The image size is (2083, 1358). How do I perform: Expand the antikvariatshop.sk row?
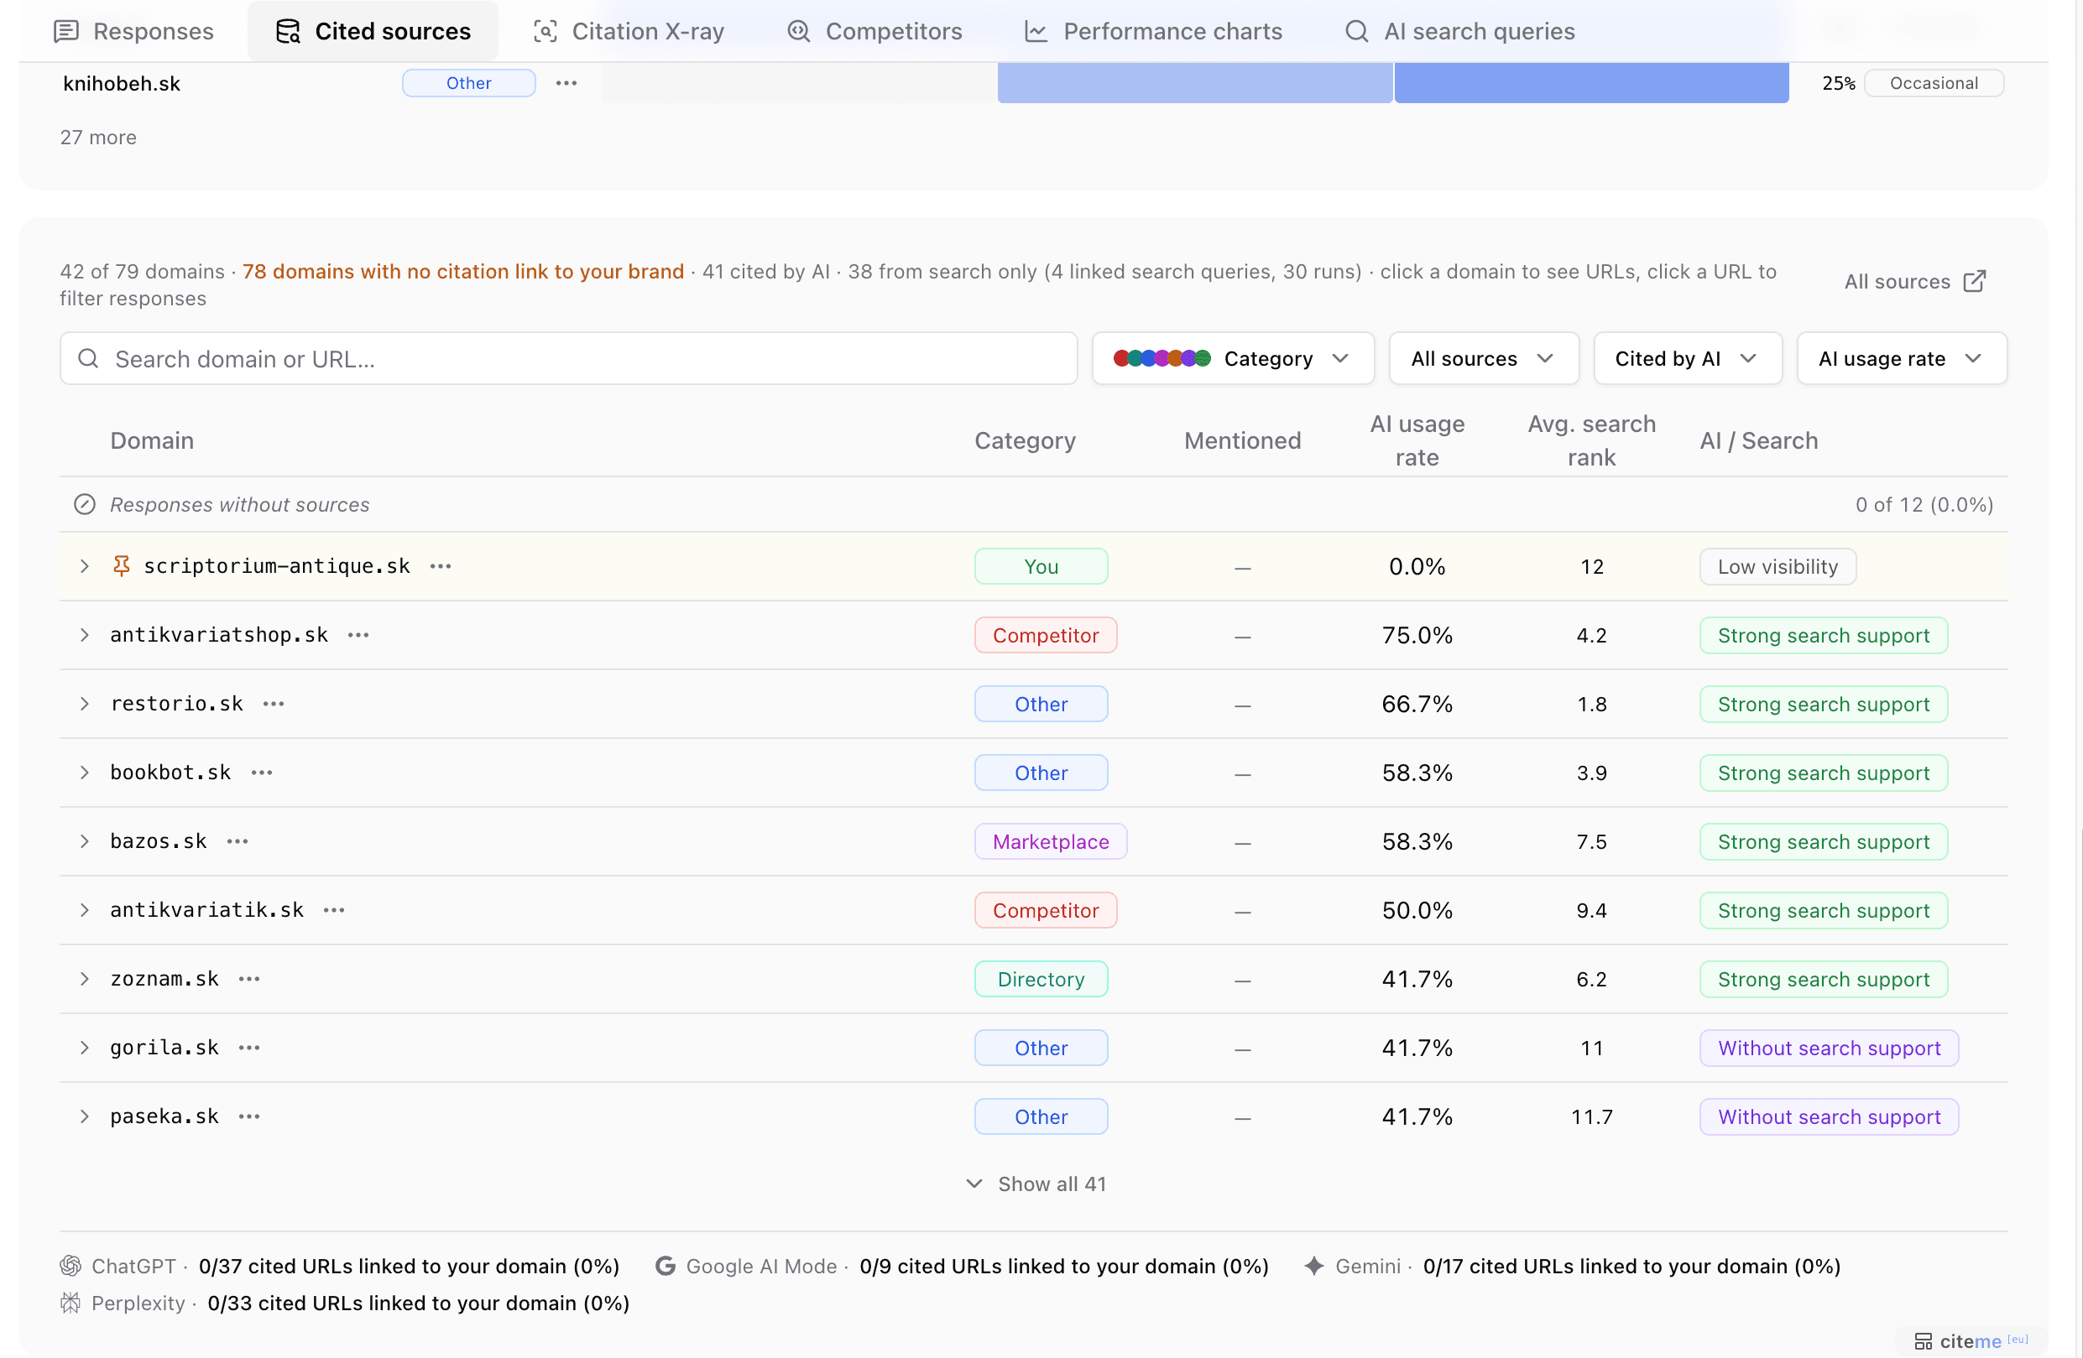pyautogui.click(x=84, y=635)
